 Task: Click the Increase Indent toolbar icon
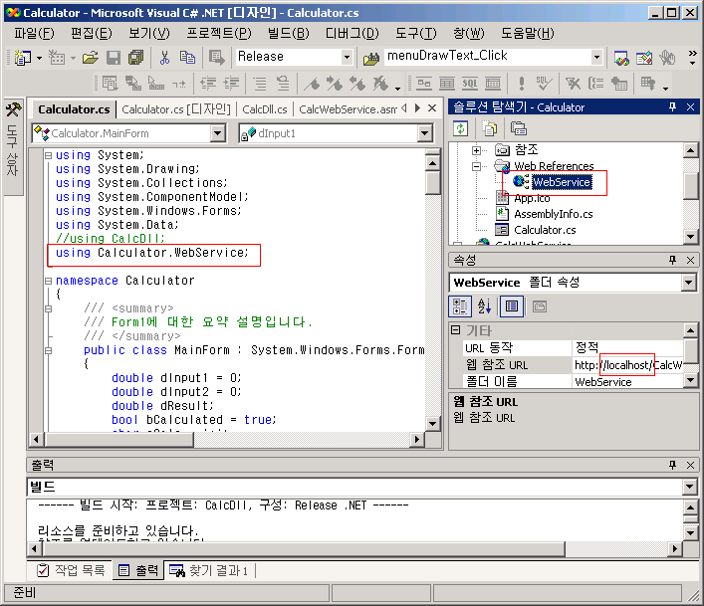pos(232,84)
